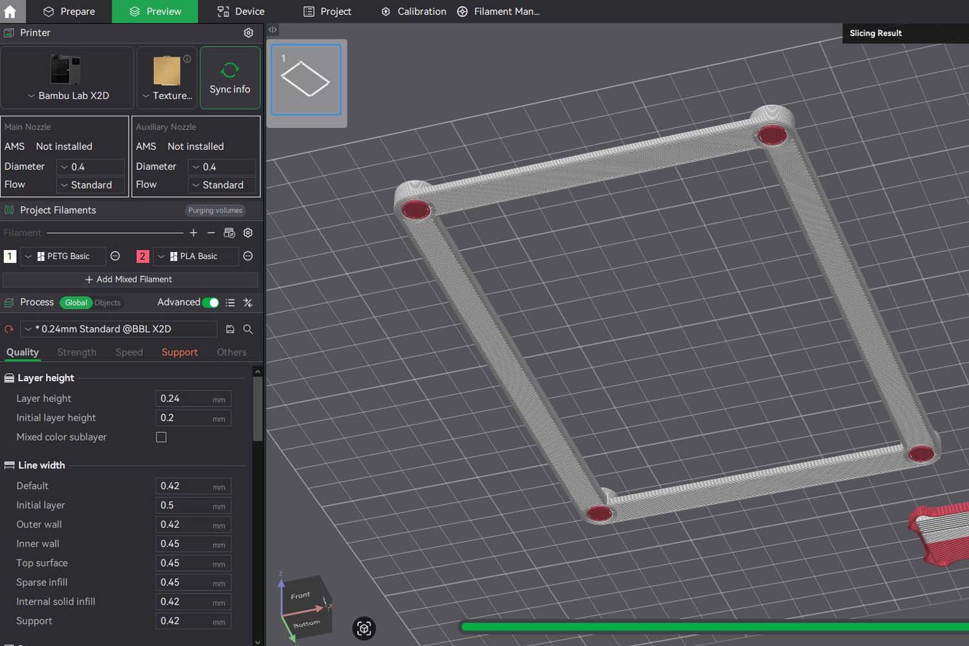Open Main Nozzle Flow dropdown
The width and height of the screenshot is (969, 646).
[90, 185]
